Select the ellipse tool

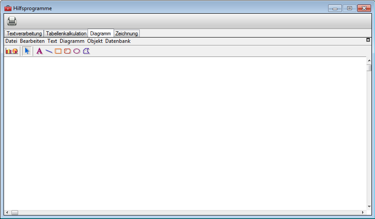pos(77,51)
